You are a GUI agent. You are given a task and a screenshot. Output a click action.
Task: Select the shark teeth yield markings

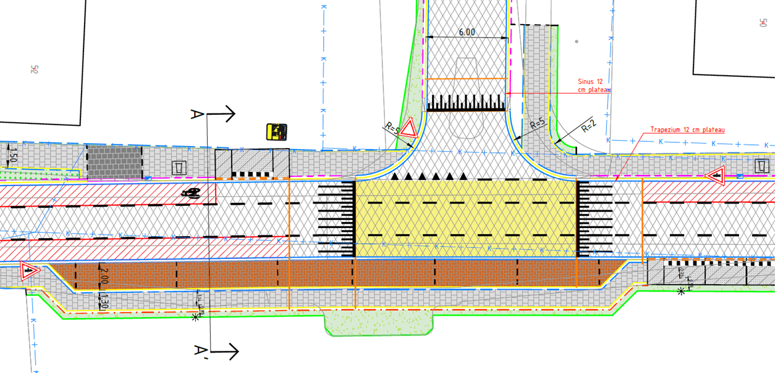[432, 176]
